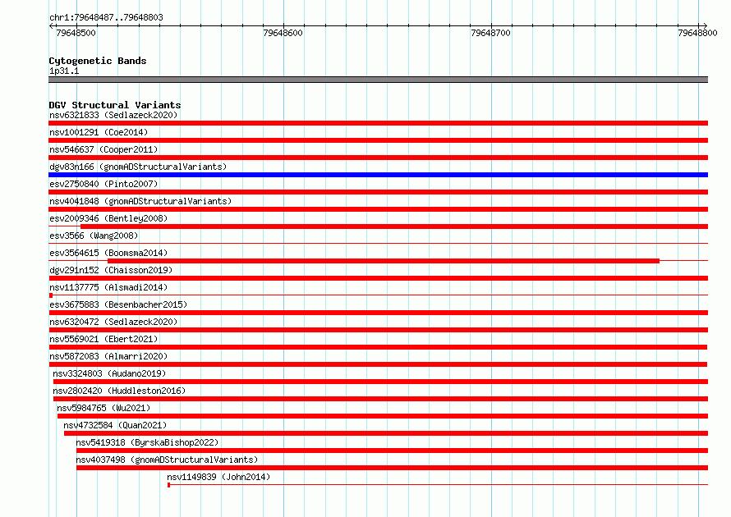The width and height of the screenshot is (731, 517).
Task: Select the nsv1001291 (Coe2014) variant label
Action: [99, 132]
